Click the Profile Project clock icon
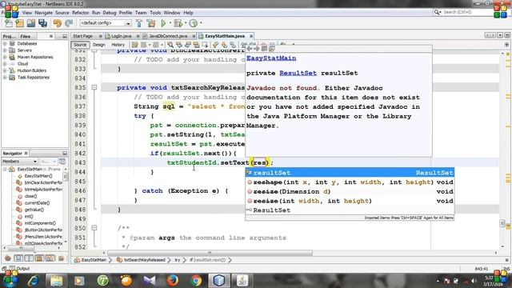 (194, 23)
